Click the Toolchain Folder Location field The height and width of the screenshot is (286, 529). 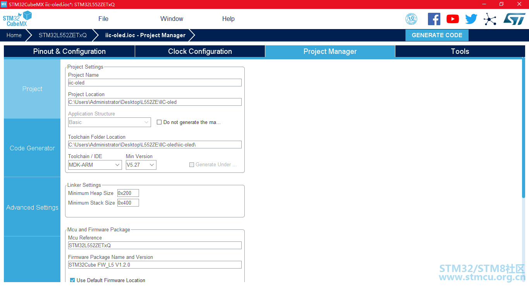tap(155, 145)
